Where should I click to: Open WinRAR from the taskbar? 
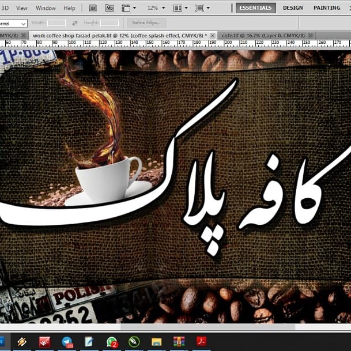click(x=179, y=342)
